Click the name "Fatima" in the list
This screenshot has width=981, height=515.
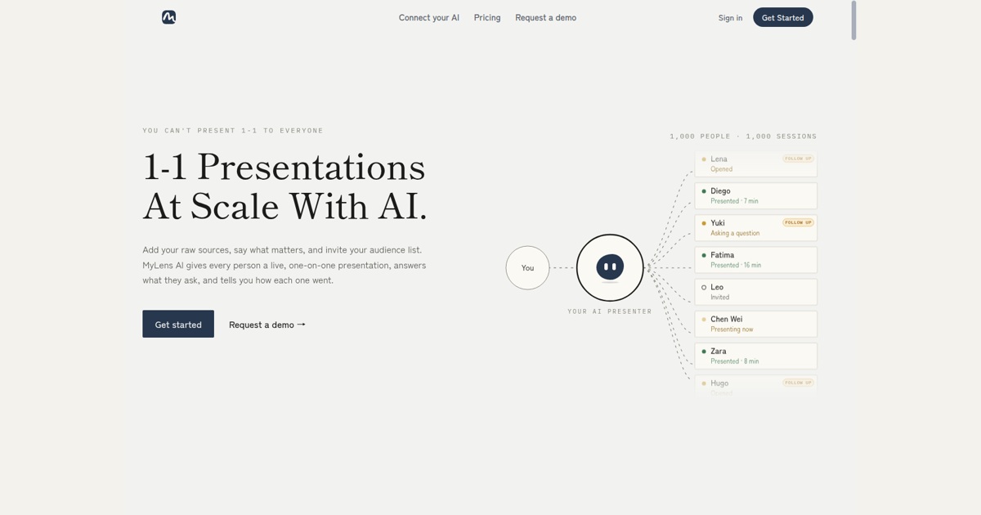722,255
